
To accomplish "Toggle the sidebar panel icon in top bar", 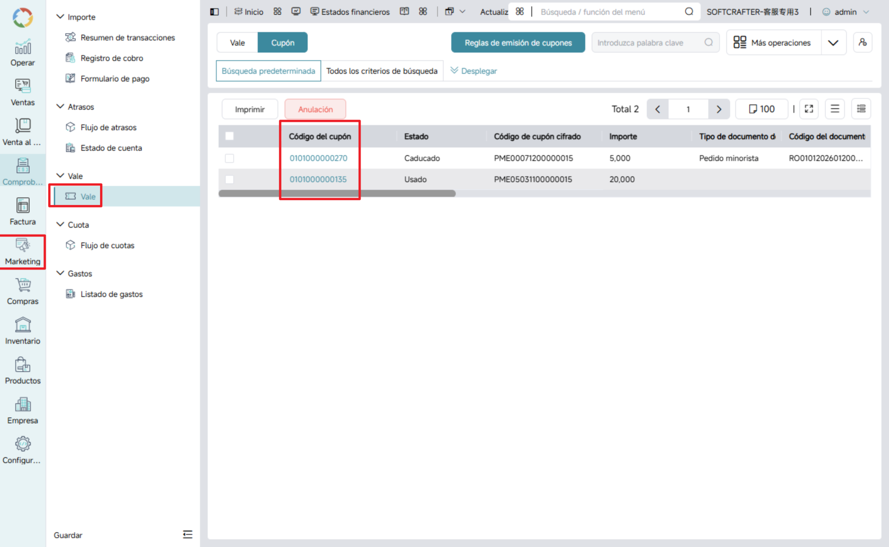I will [214, 12].
